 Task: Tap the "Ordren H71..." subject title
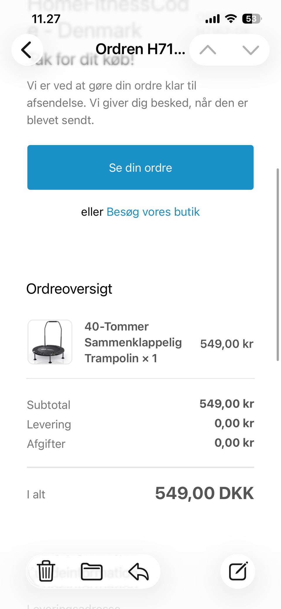pos(140,49)
